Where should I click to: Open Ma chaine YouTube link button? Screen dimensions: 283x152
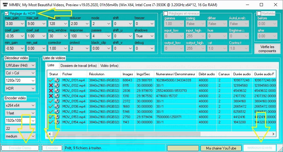221,148
